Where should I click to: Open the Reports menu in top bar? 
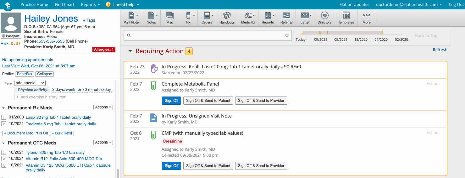tap(90, 4)
